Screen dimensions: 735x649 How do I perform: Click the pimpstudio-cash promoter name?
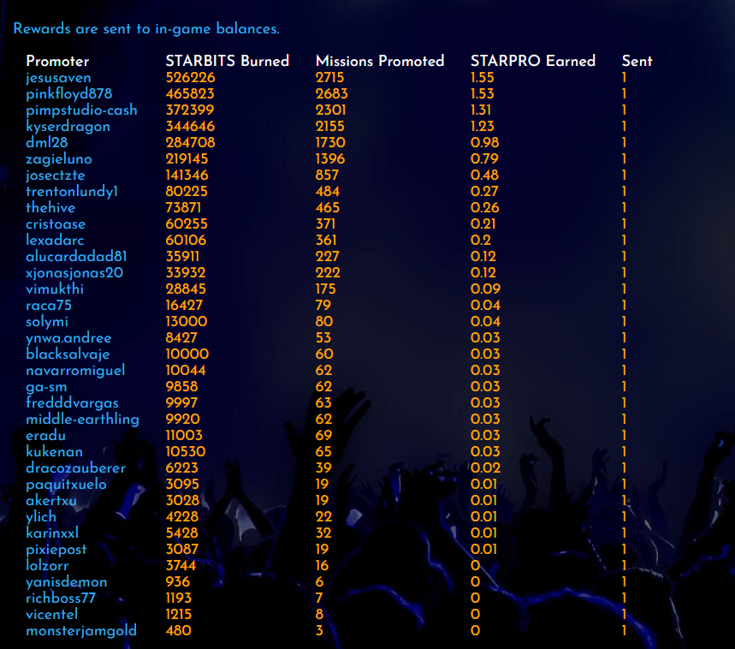tap(81, 110)
